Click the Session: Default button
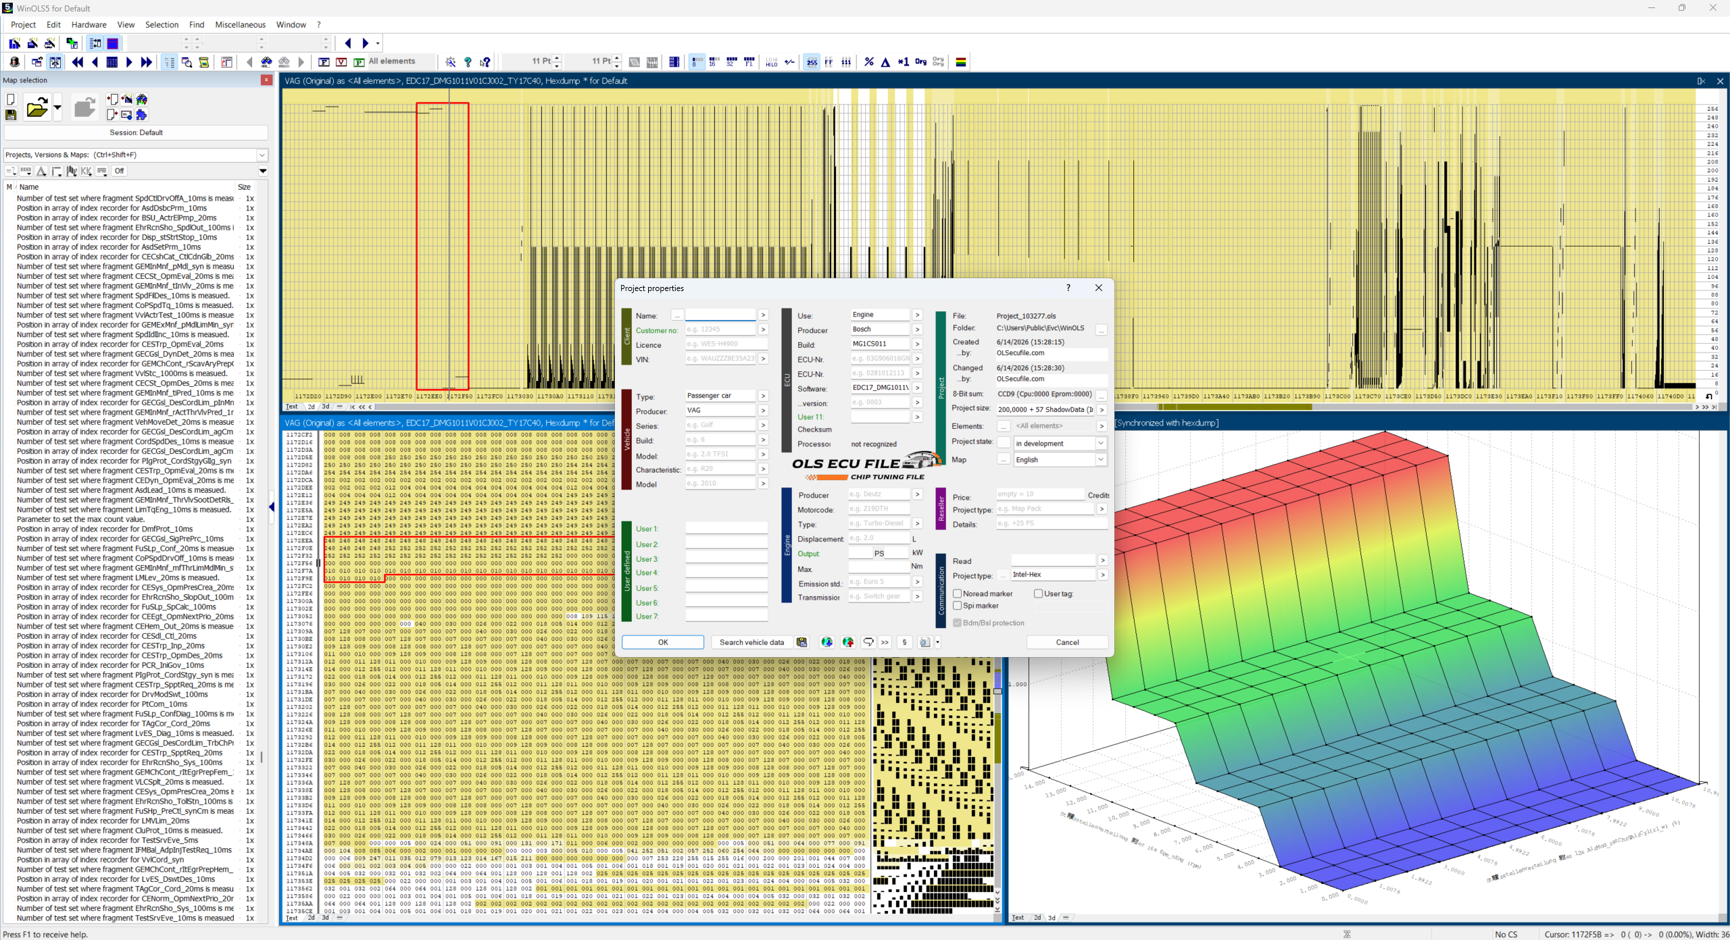This screenshot has width=1730, height=940. coord(136,132)
